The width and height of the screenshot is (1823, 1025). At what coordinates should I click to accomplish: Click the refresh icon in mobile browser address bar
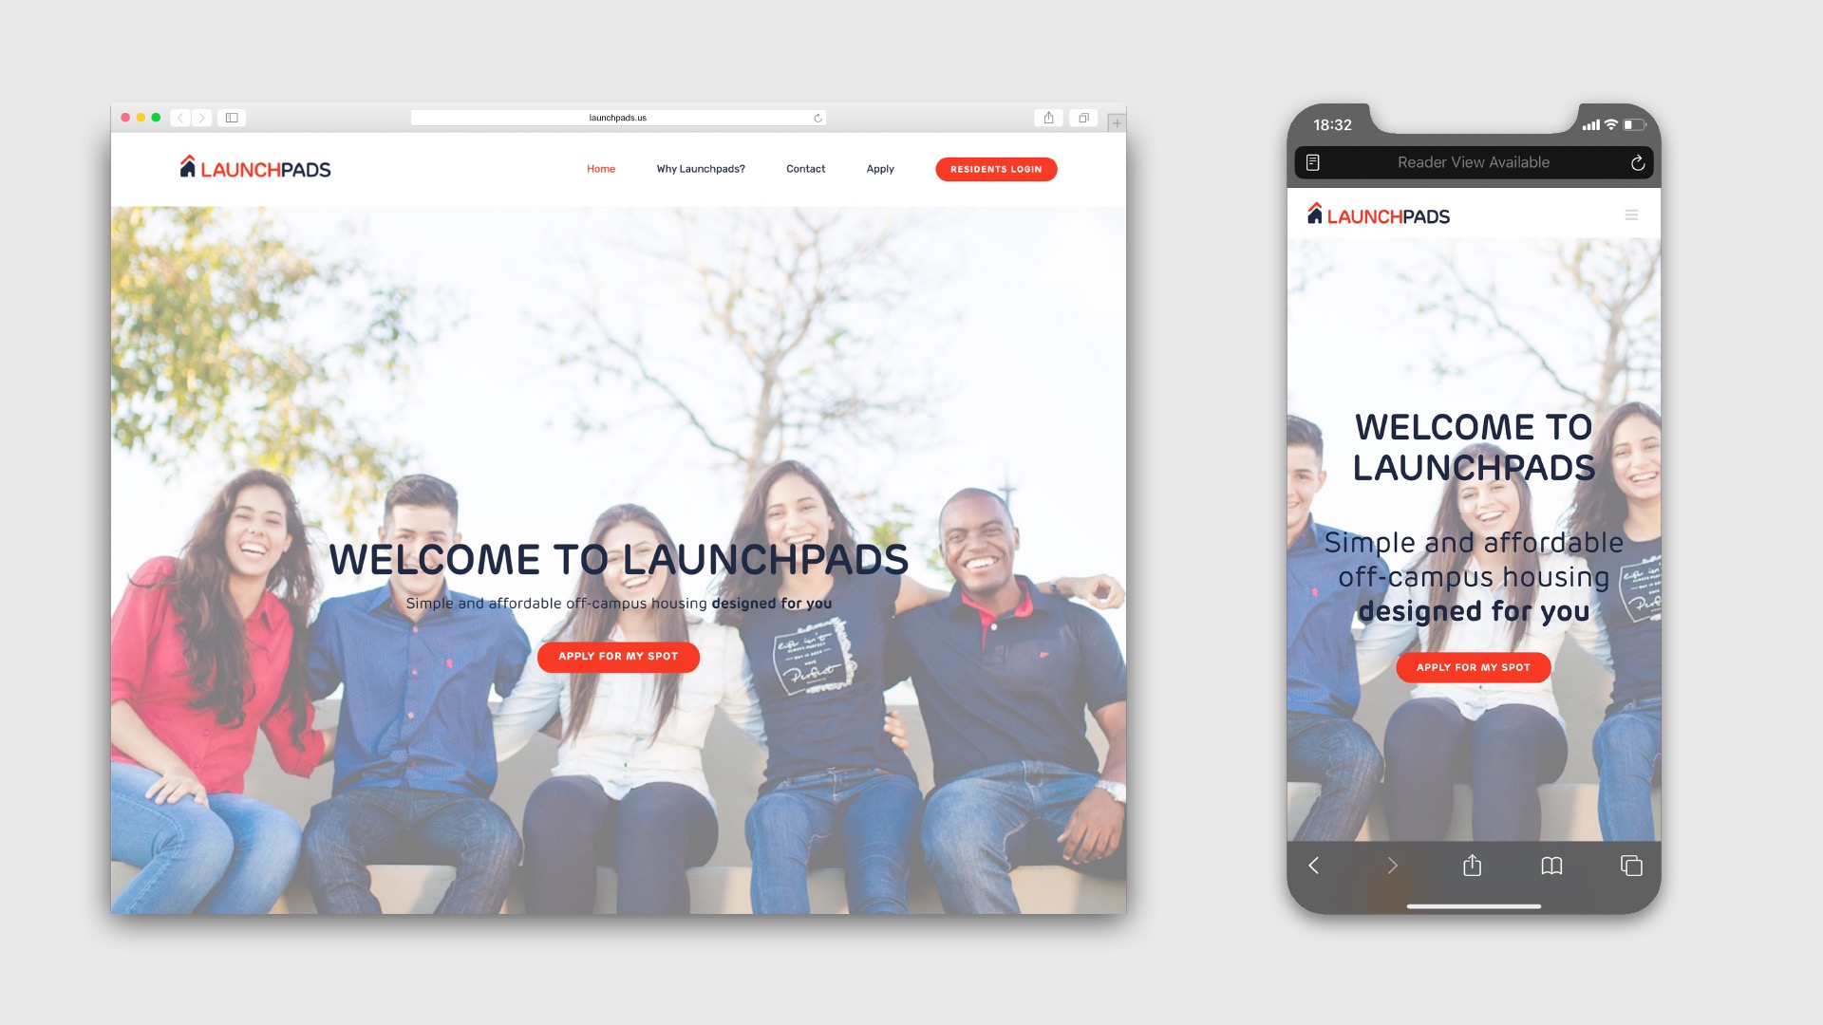pos(1640,162)
